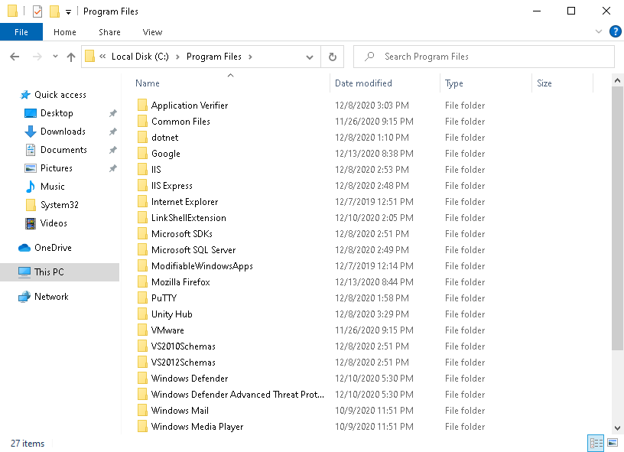
Task: Select the Windows Defender folder icon
Action: click(x=142, y=378)
